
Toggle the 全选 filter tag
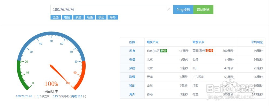[56, 17]
